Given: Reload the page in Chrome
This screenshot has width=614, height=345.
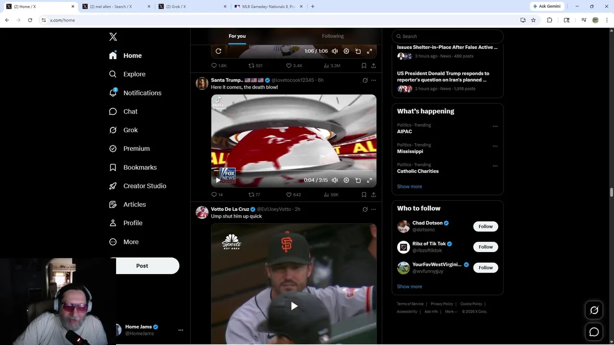Looking at the screenshot, I should pos(30,20).
